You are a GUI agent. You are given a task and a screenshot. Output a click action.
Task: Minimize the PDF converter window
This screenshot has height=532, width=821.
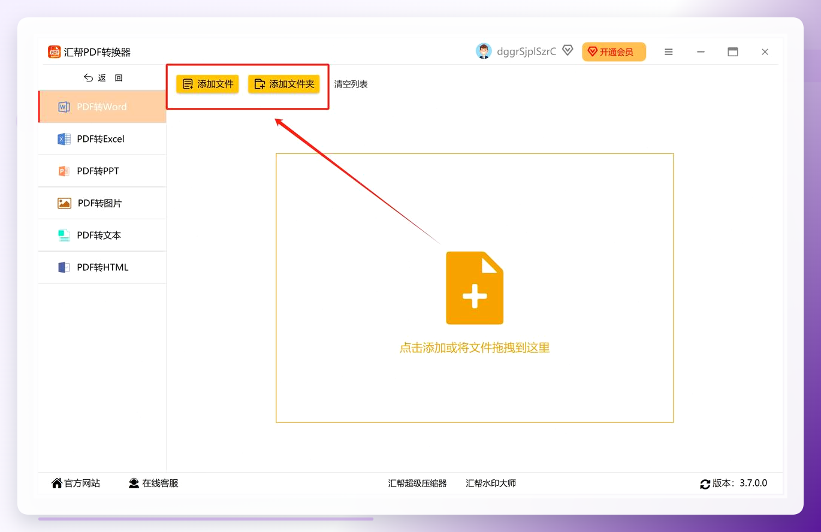coord(701,52)
